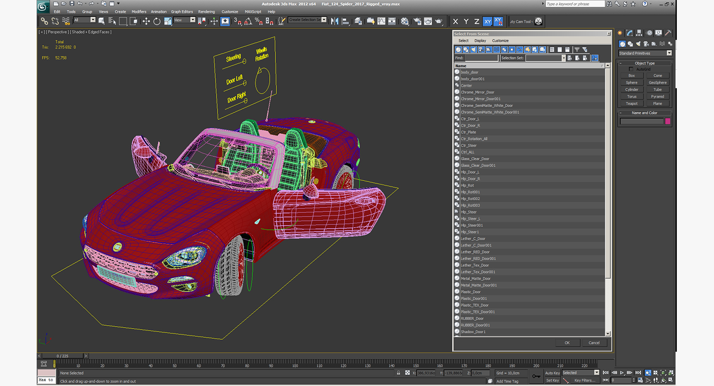Open Customize menu in Select From Scene
This screenshot has width=714, height=386.
[x=500, y=41]
